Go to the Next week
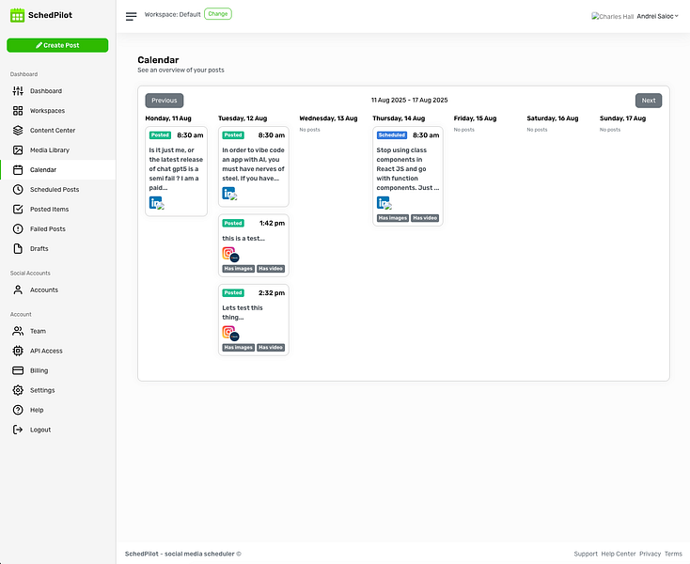 [x=649, y=101]
